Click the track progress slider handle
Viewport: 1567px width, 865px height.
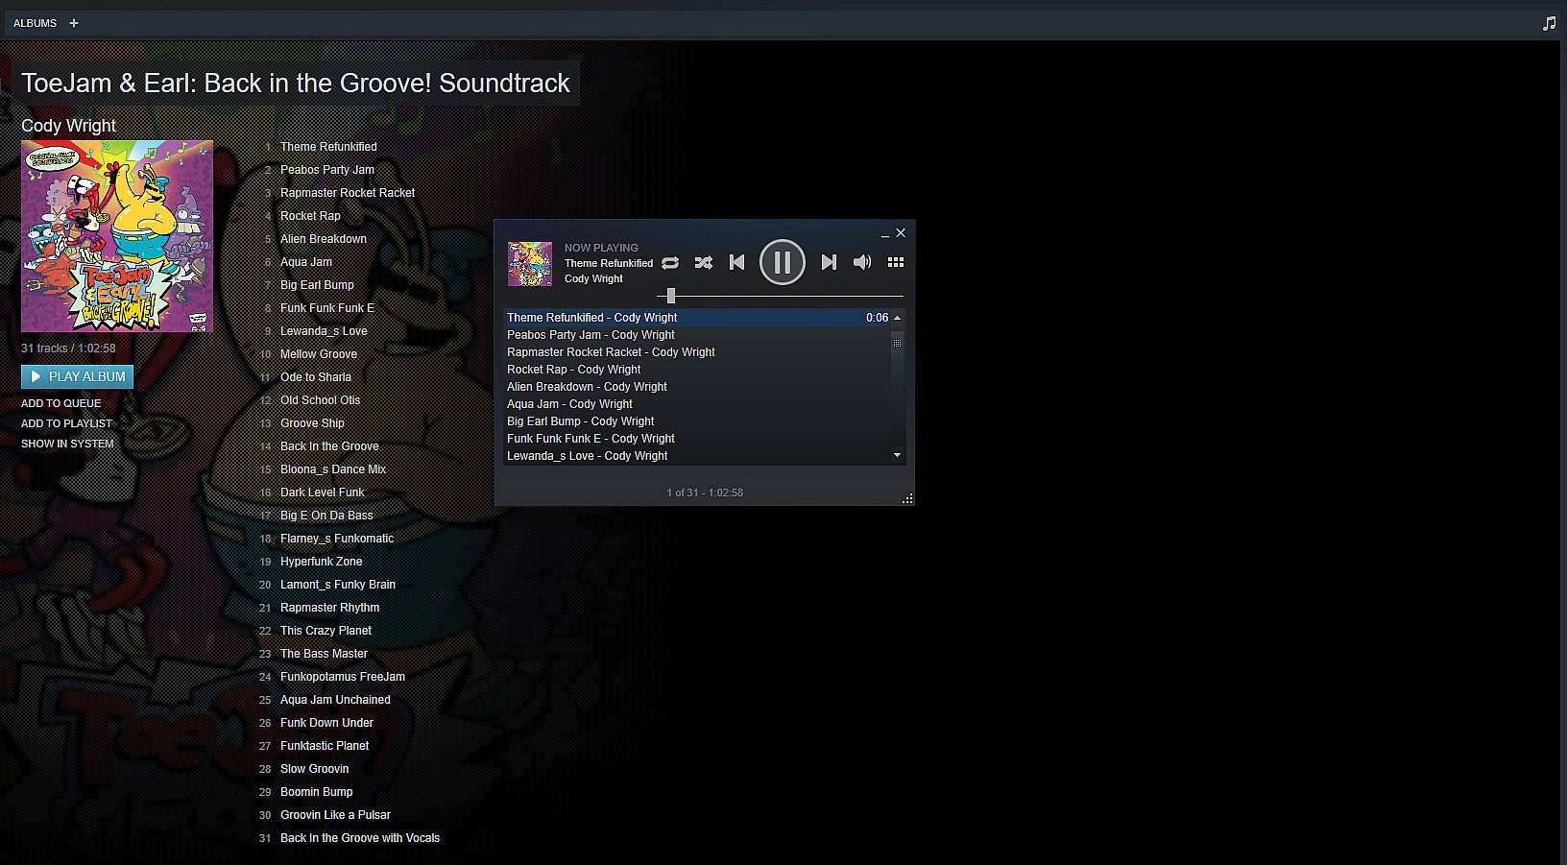(x=671, y=296)
